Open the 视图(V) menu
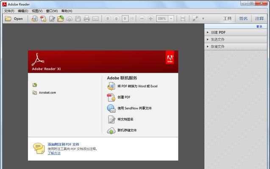Screen dimensions: 270x169 (37, 11)
